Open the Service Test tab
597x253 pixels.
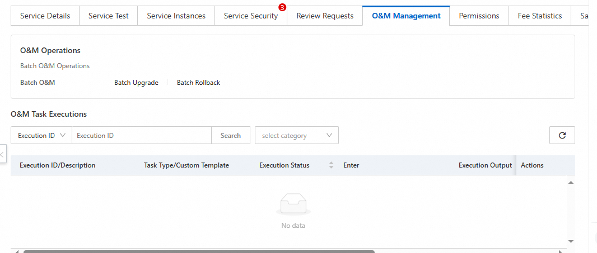coord(108,16)
